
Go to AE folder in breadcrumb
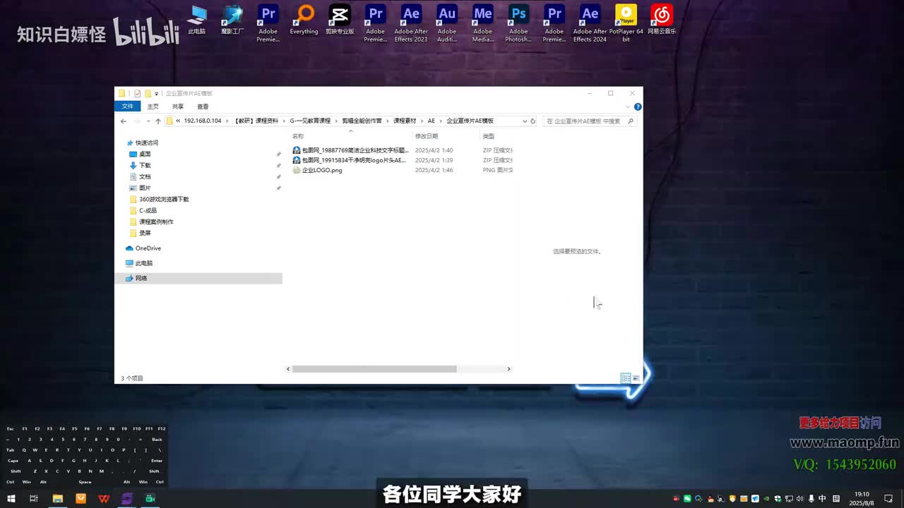coord(432,121)
